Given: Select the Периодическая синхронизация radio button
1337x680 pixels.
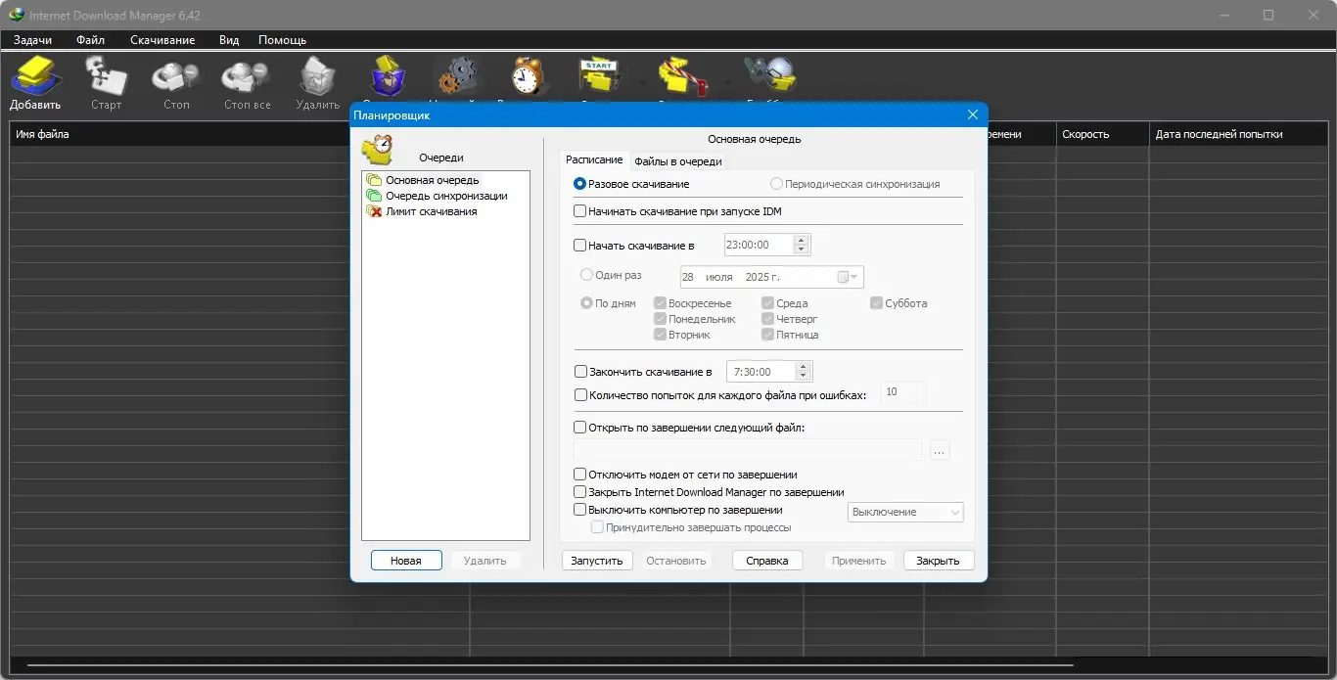Looking at the screenshot, I should (775, 183).
